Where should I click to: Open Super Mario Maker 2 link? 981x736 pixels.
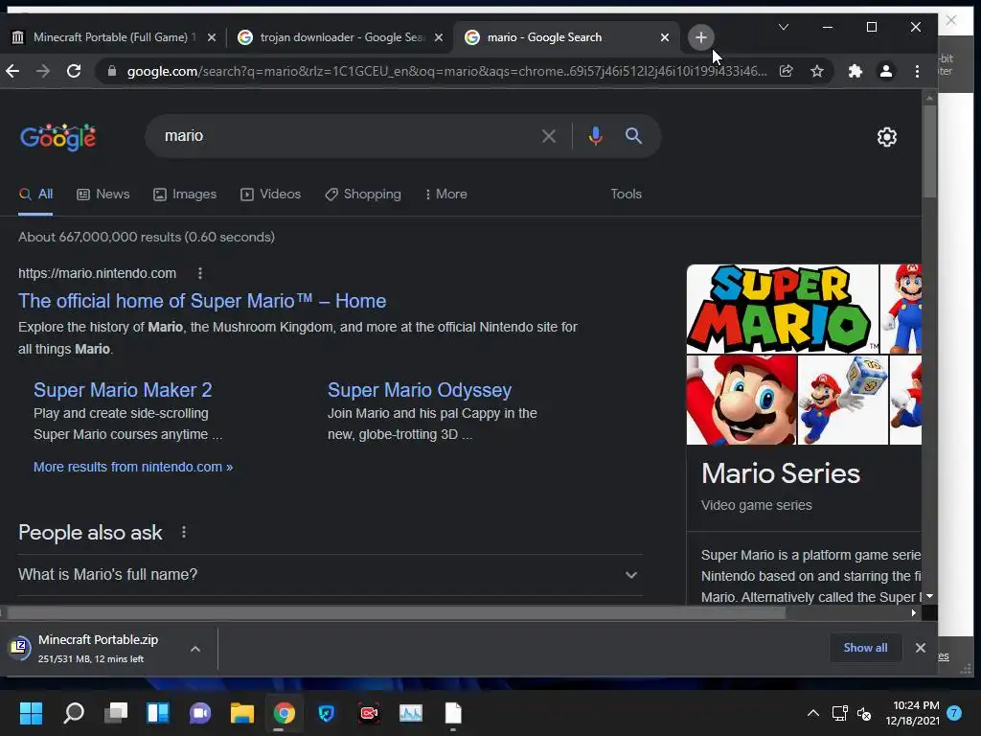click(x=123, y=390)
